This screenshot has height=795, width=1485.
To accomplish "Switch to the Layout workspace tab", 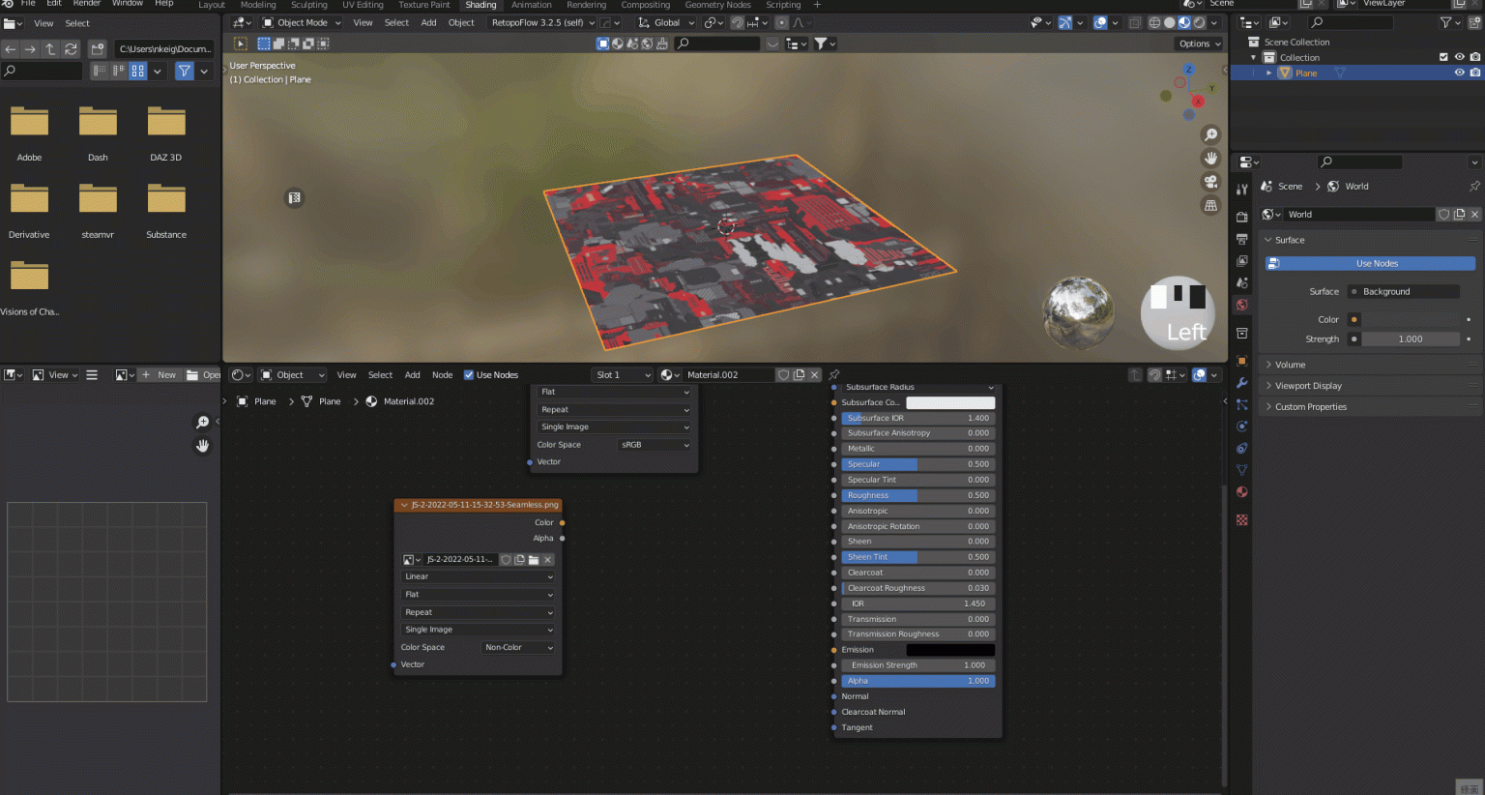I will (x=211, y=5).
